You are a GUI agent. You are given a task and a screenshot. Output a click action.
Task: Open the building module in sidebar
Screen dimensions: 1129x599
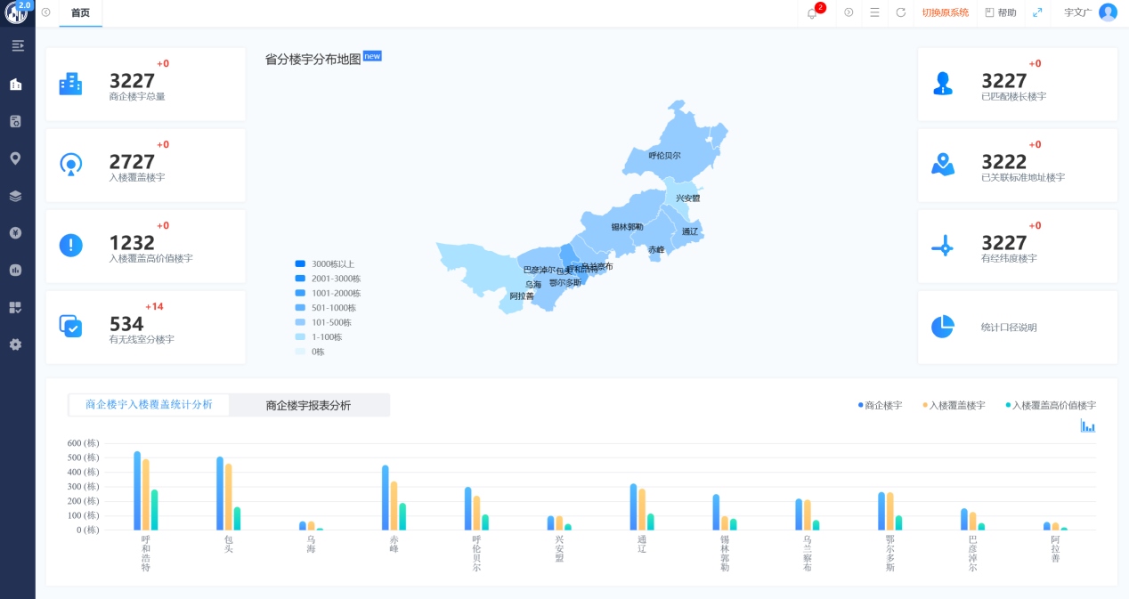point(15,85)
